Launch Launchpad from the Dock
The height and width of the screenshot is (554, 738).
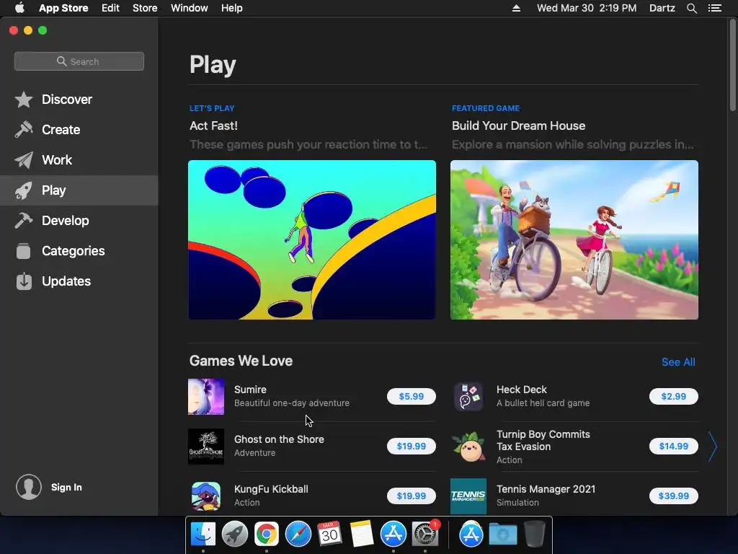click(235, 535)
